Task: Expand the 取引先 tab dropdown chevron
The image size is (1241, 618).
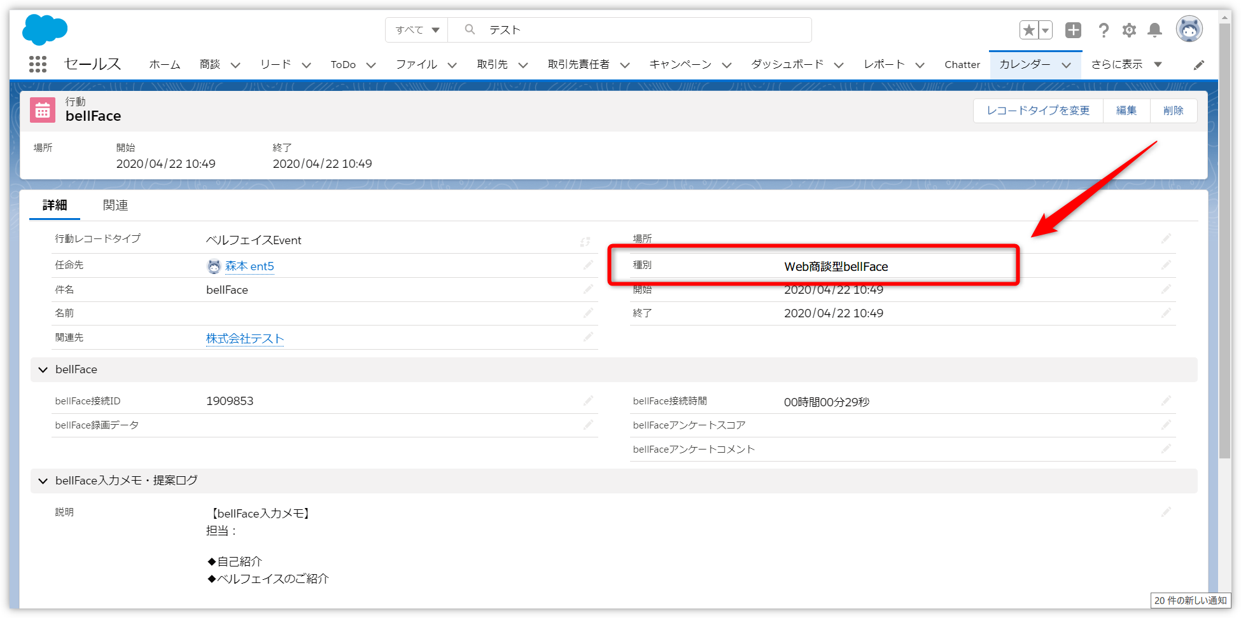Action: pyautogui.click(x=523, y=65)
